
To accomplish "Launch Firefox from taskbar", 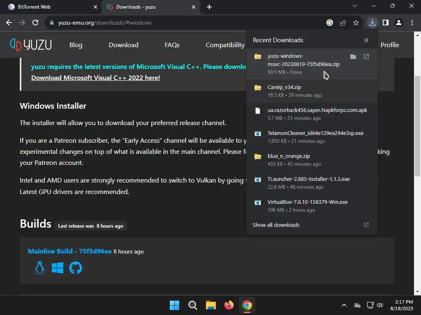I will pos(229,305).
